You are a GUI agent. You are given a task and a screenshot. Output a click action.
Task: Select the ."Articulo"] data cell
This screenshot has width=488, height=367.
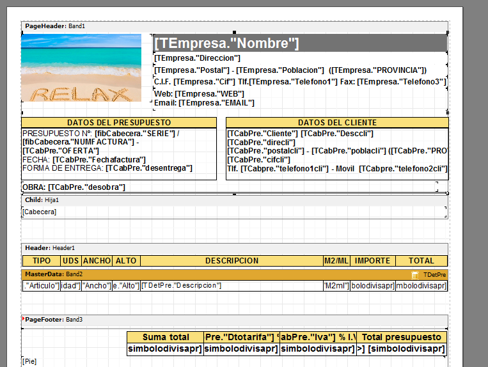point(42,286)
